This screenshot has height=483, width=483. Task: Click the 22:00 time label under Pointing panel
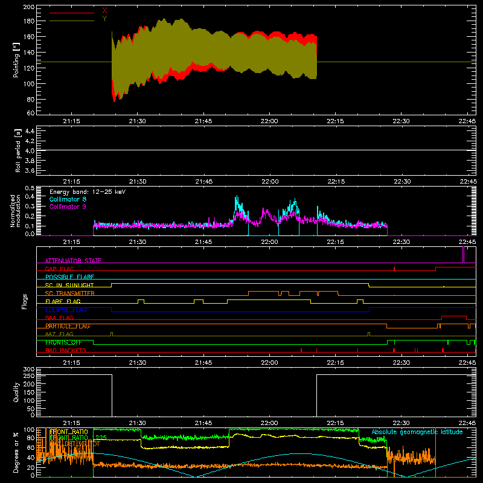(269, 121)
